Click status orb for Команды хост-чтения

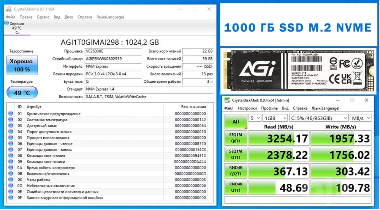point(11,156)
